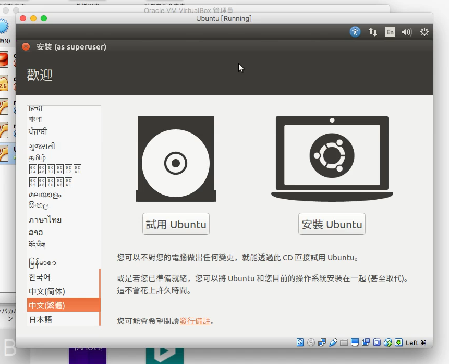Click the VirtualBox display monitor status icon
This screenshot has width=449, height=364.
coord(355,343)
